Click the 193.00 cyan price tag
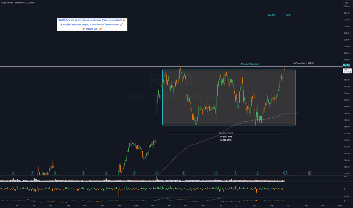Viewport: 353px width, 208px height. click(x=347, y=65)
